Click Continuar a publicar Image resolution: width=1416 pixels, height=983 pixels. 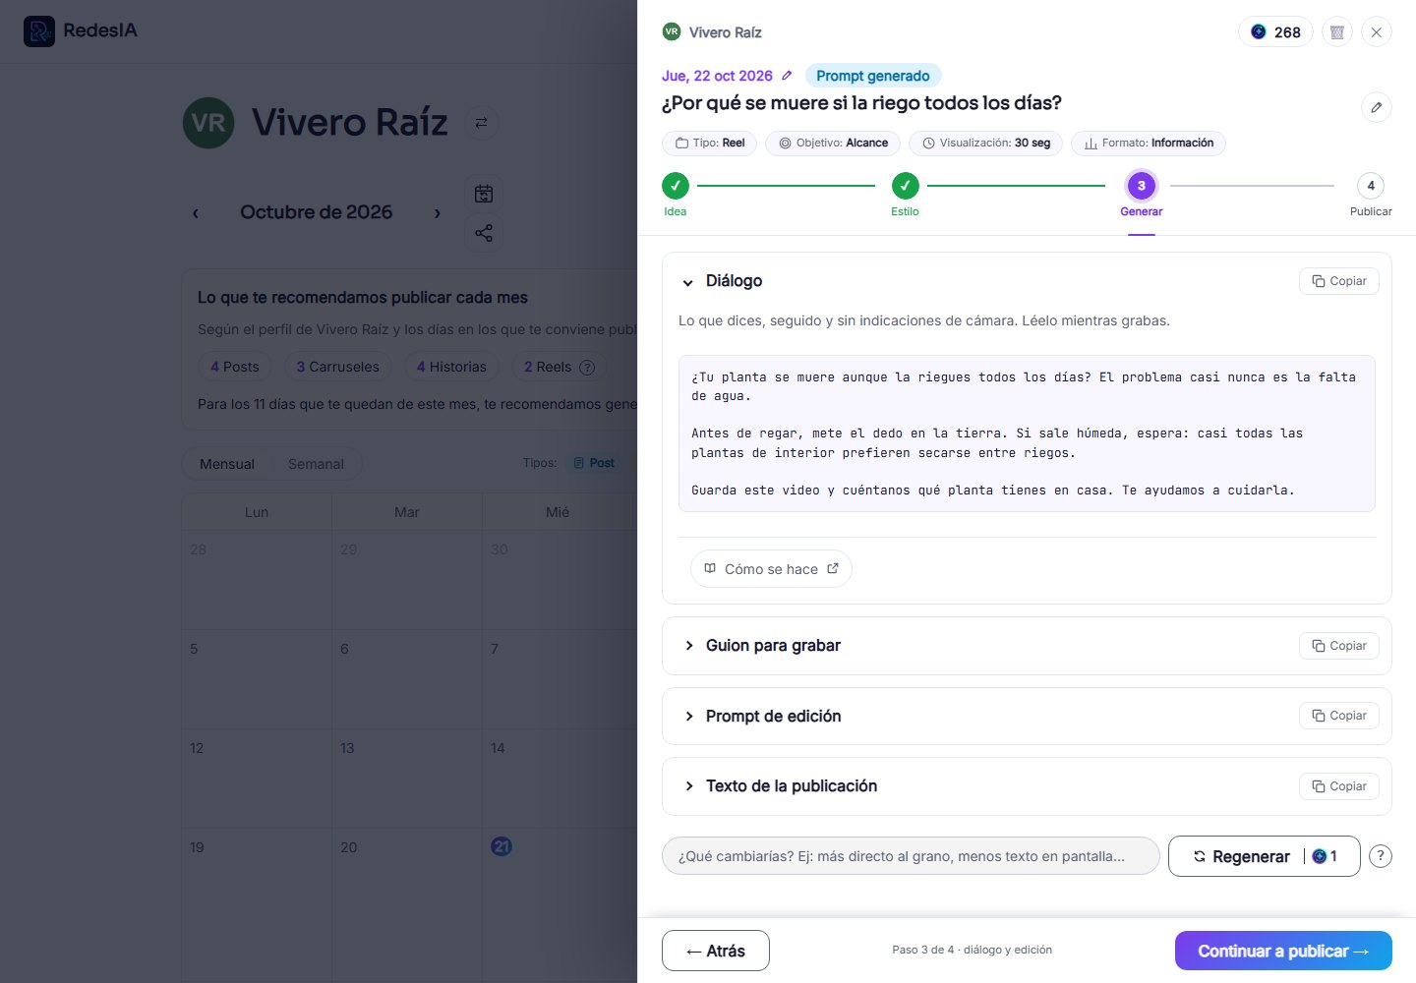pyautogui.click(x=1283, y=951)
